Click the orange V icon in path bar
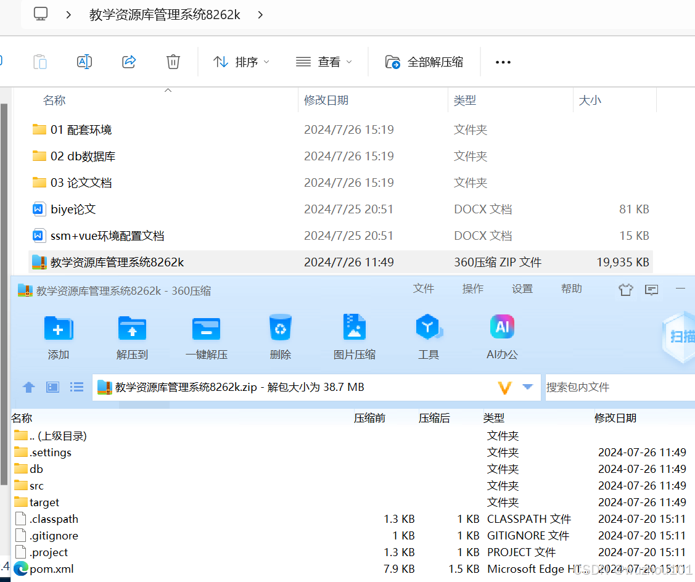 (505, 388)
